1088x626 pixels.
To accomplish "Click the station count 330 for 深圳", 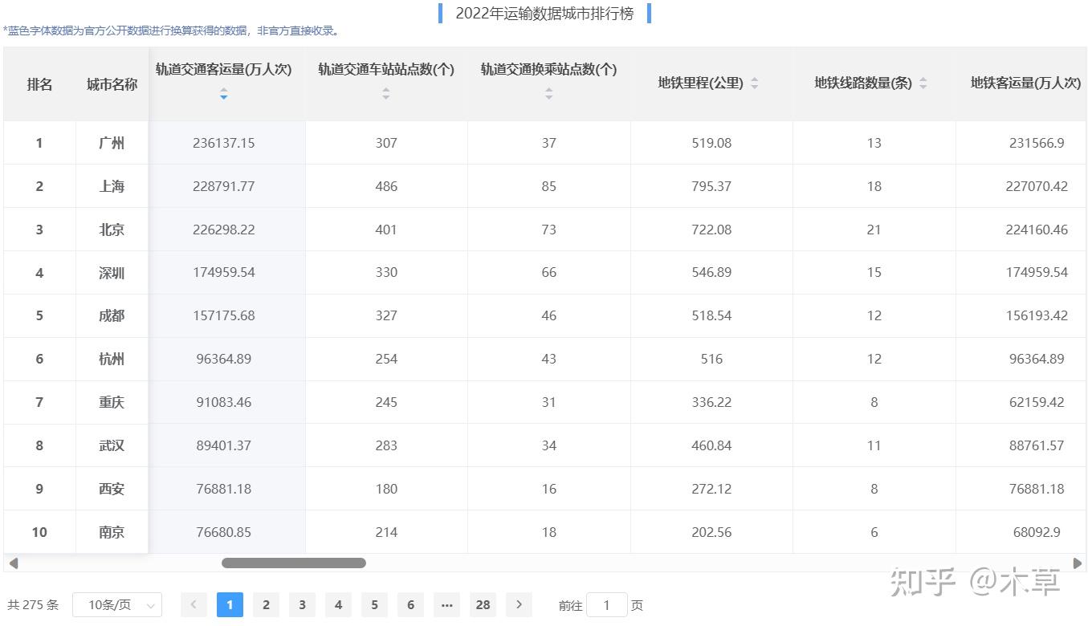I will [x=386, y=273].
